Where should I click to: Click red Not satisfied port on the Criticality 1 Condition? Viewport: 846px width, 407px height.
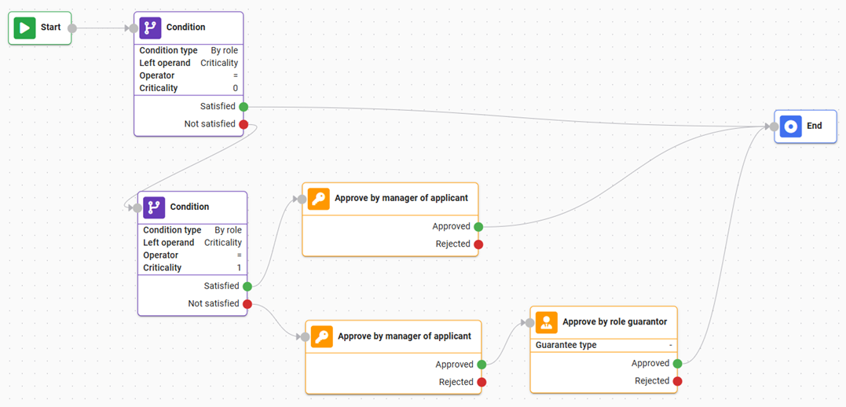click(247, 304)
